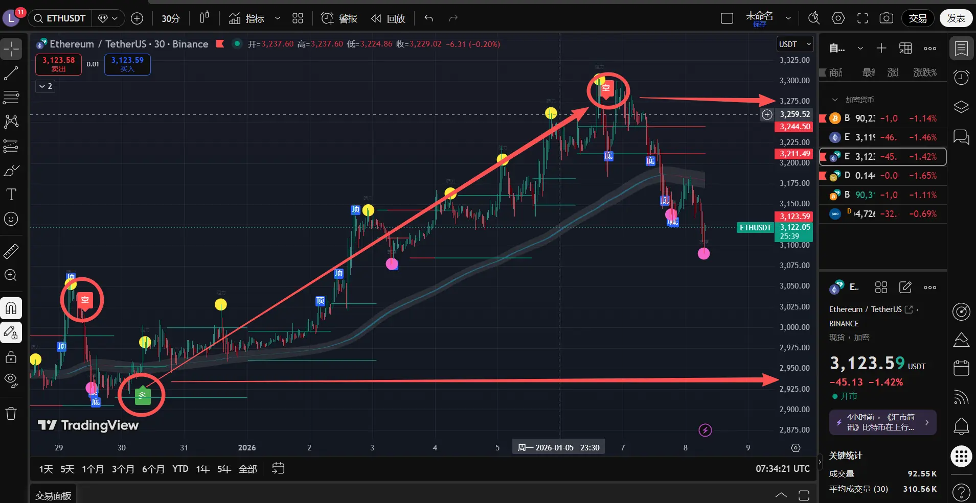Open the 30分 interval selector

pos(171,18)
